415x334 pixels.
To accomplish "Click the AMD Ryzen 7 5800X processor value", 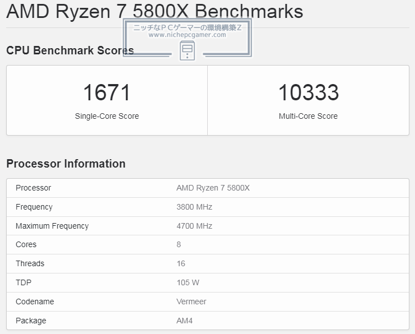I will tap(213, 188).
